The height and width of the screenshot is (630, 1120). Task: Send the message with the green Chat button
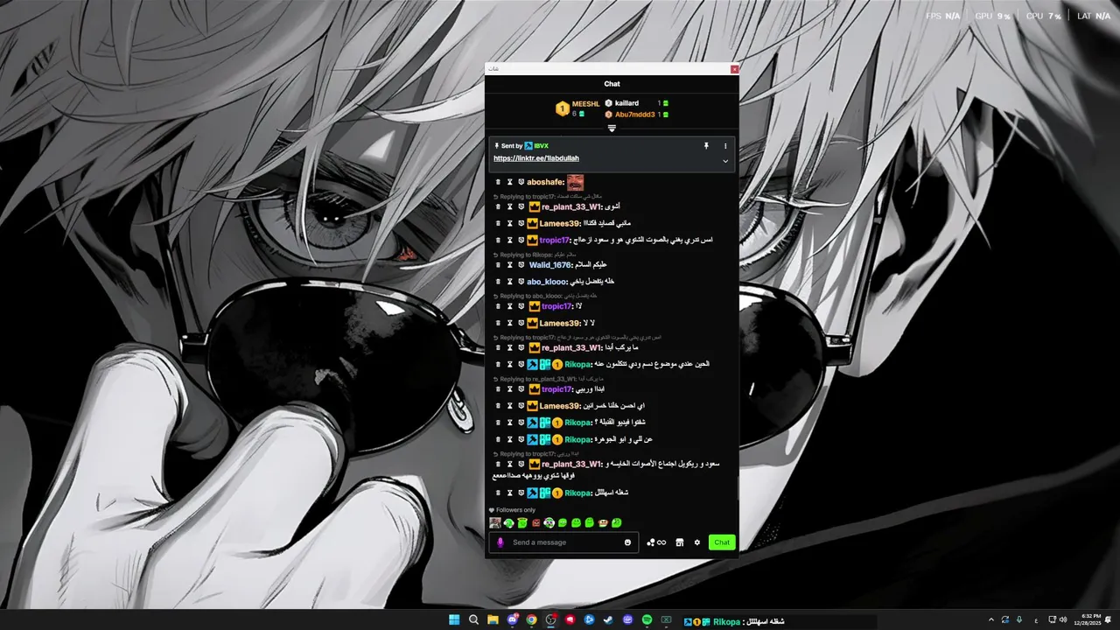click(x=722, y=542)
